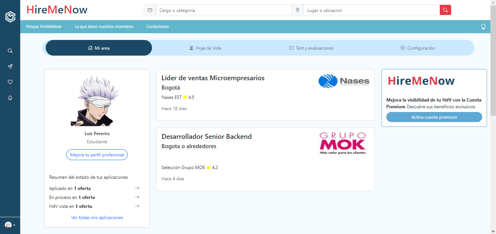Switch to Configuración tab

(x=418, y=48)
